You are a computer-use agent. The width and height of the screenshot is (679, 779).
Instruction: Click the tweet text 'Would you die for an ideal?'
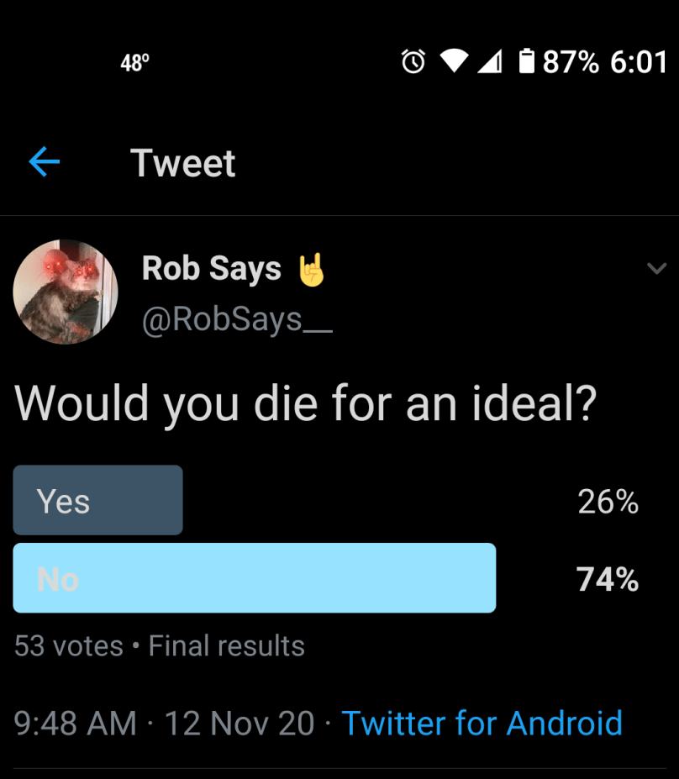point(305,403)
